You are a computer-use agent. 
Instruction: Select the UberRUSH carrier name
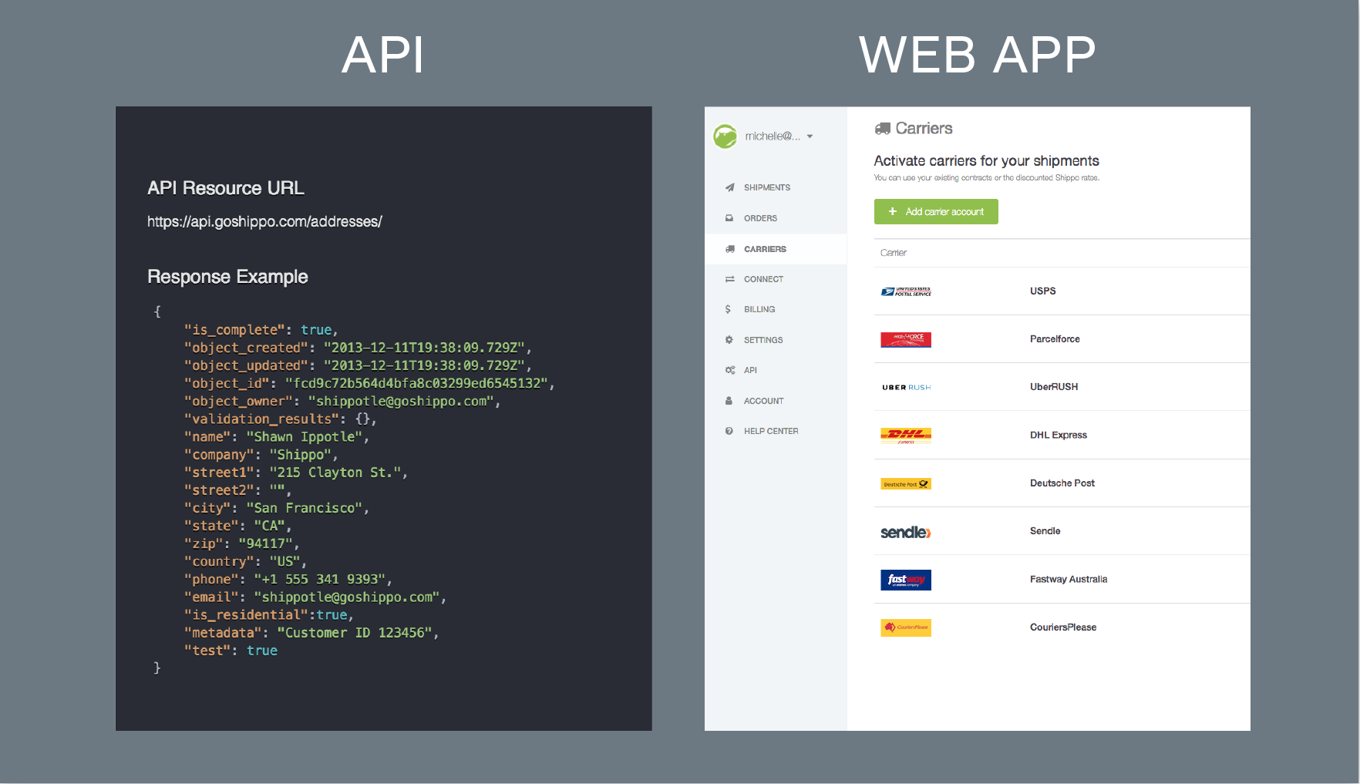point(1054,386)
